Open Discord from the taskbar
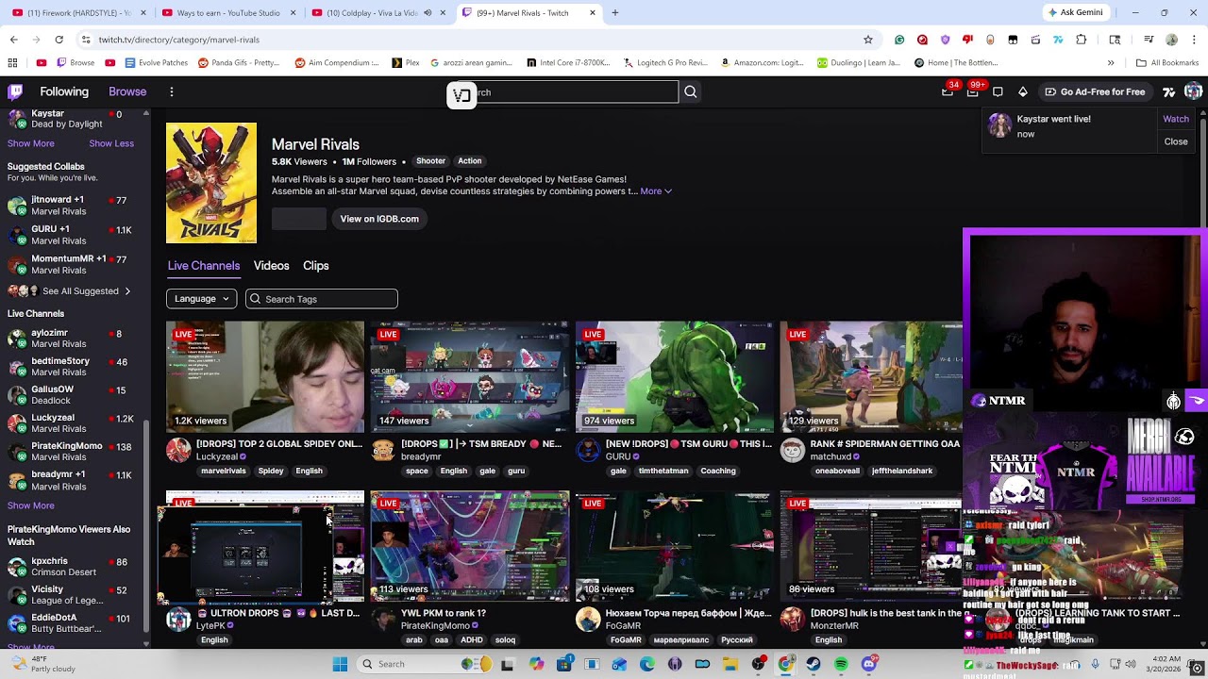The width and height of the screenshot is (1208, 679). click(869, 664)
